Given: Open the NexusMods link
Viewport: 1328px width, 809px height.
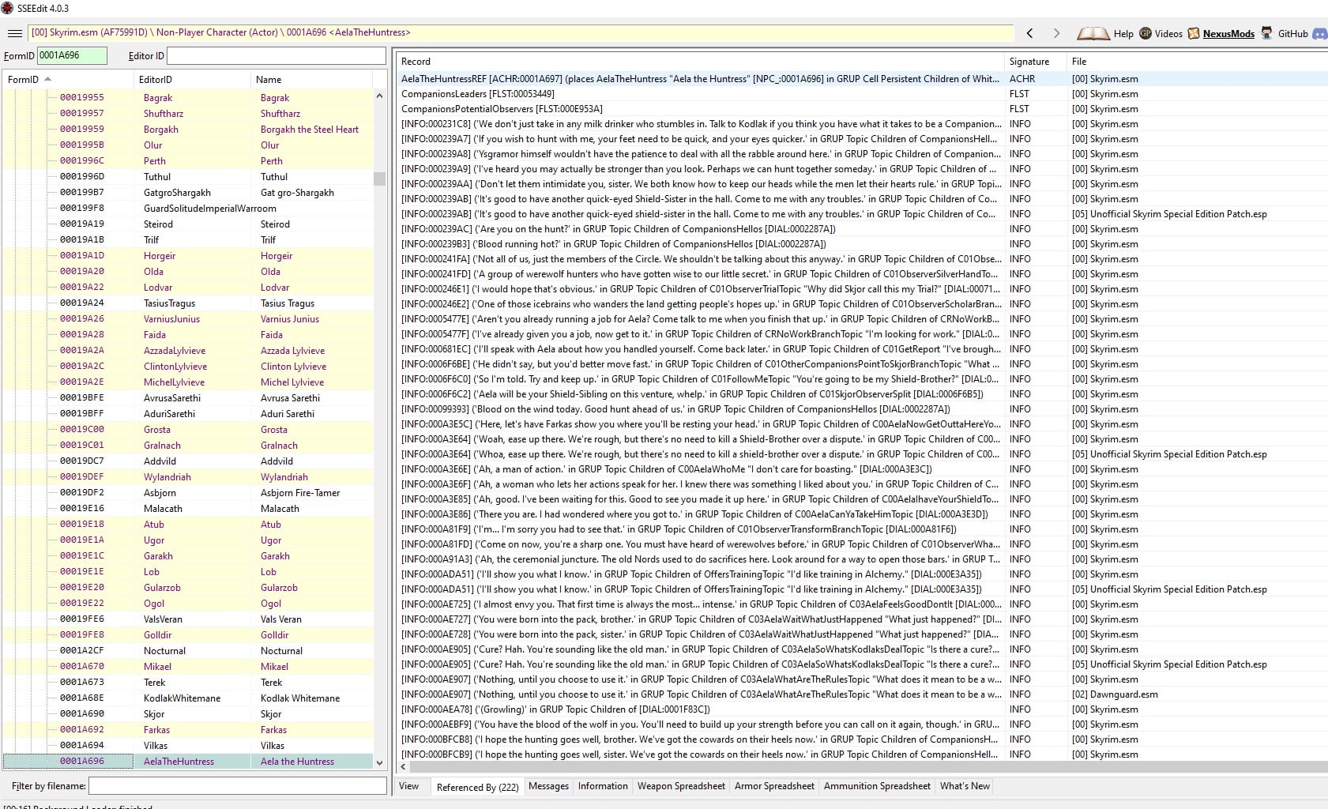Looking at the screenshot, I should tap(1221, 33).
